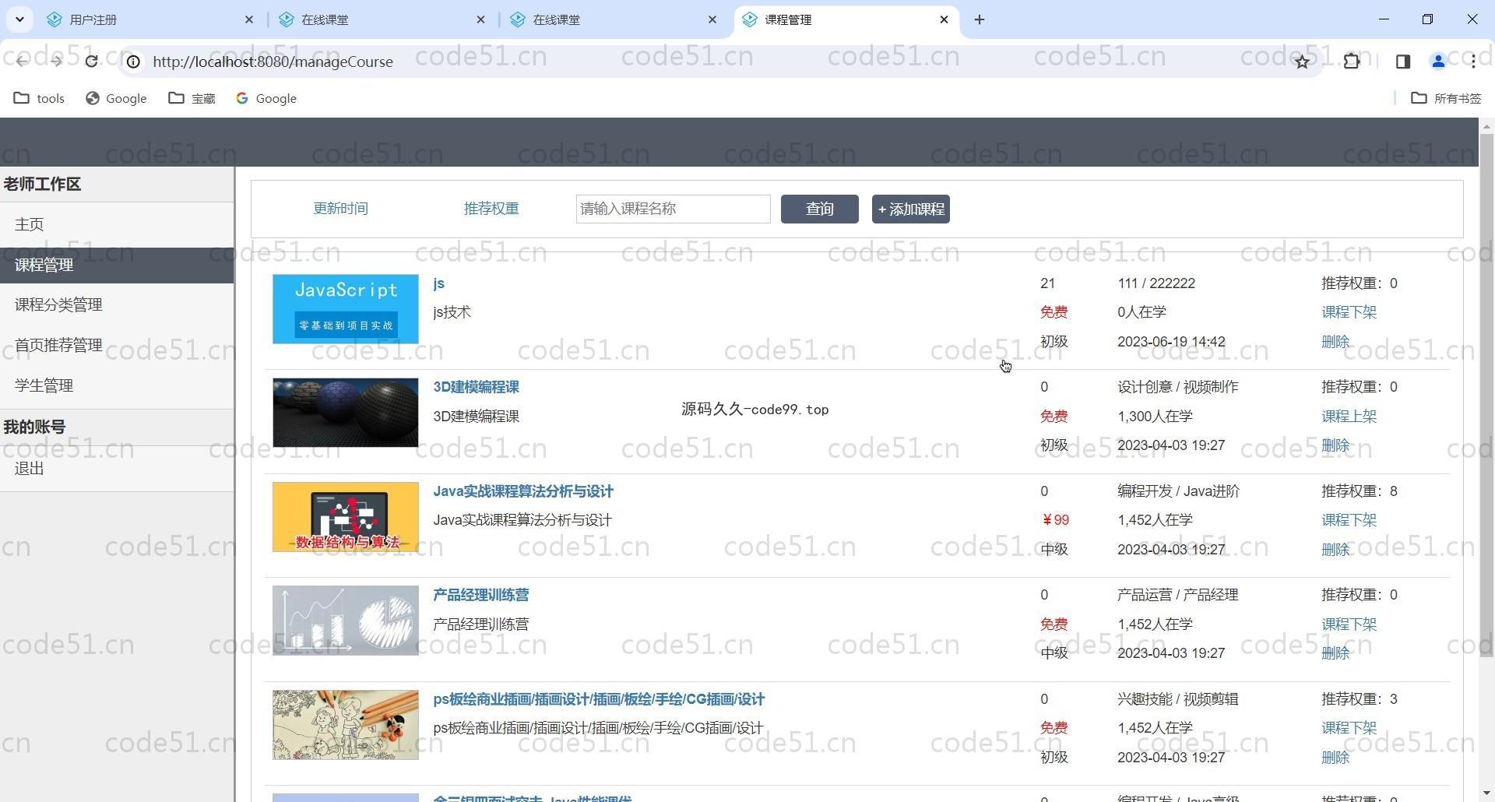
Task: Reload the page with the refresh icon
Action: point(91,62)
